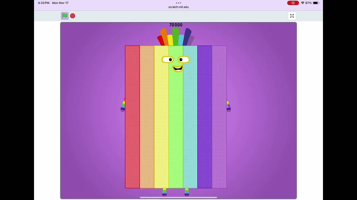The image size is (357, 200).
Task: Exit full screen mode with the shrink icon
Action: tap(292, 16)
